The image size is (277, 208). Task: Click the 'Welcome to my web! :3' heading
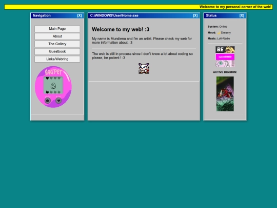pyautogui.click(x=121, y=29)
